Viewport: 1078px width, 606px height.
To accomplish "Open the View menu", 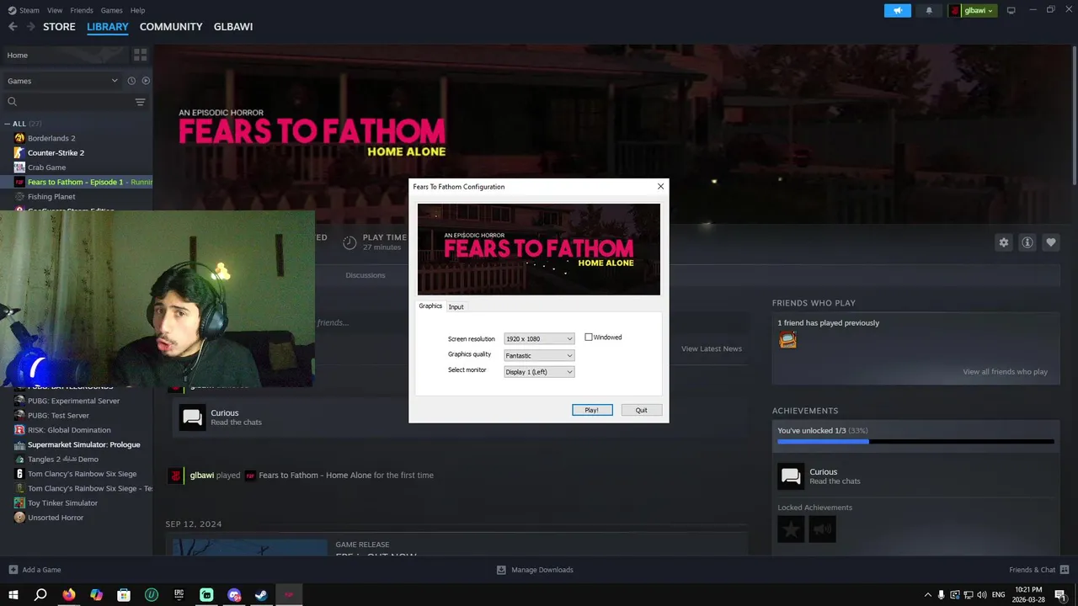I will 55,10.
